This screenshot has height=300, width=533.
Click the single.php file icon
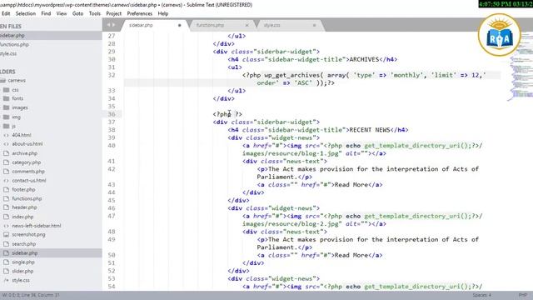[x=6, y=262]
